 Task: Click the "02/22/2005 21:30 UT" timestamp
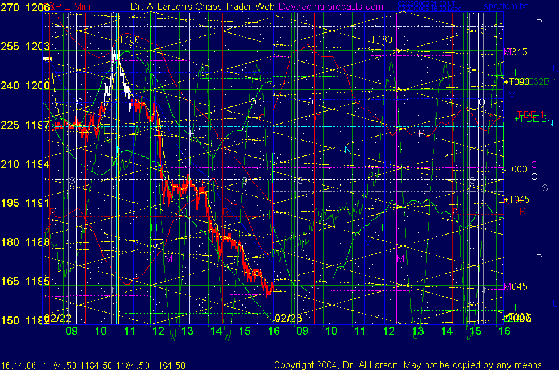(x=426, y=3)
